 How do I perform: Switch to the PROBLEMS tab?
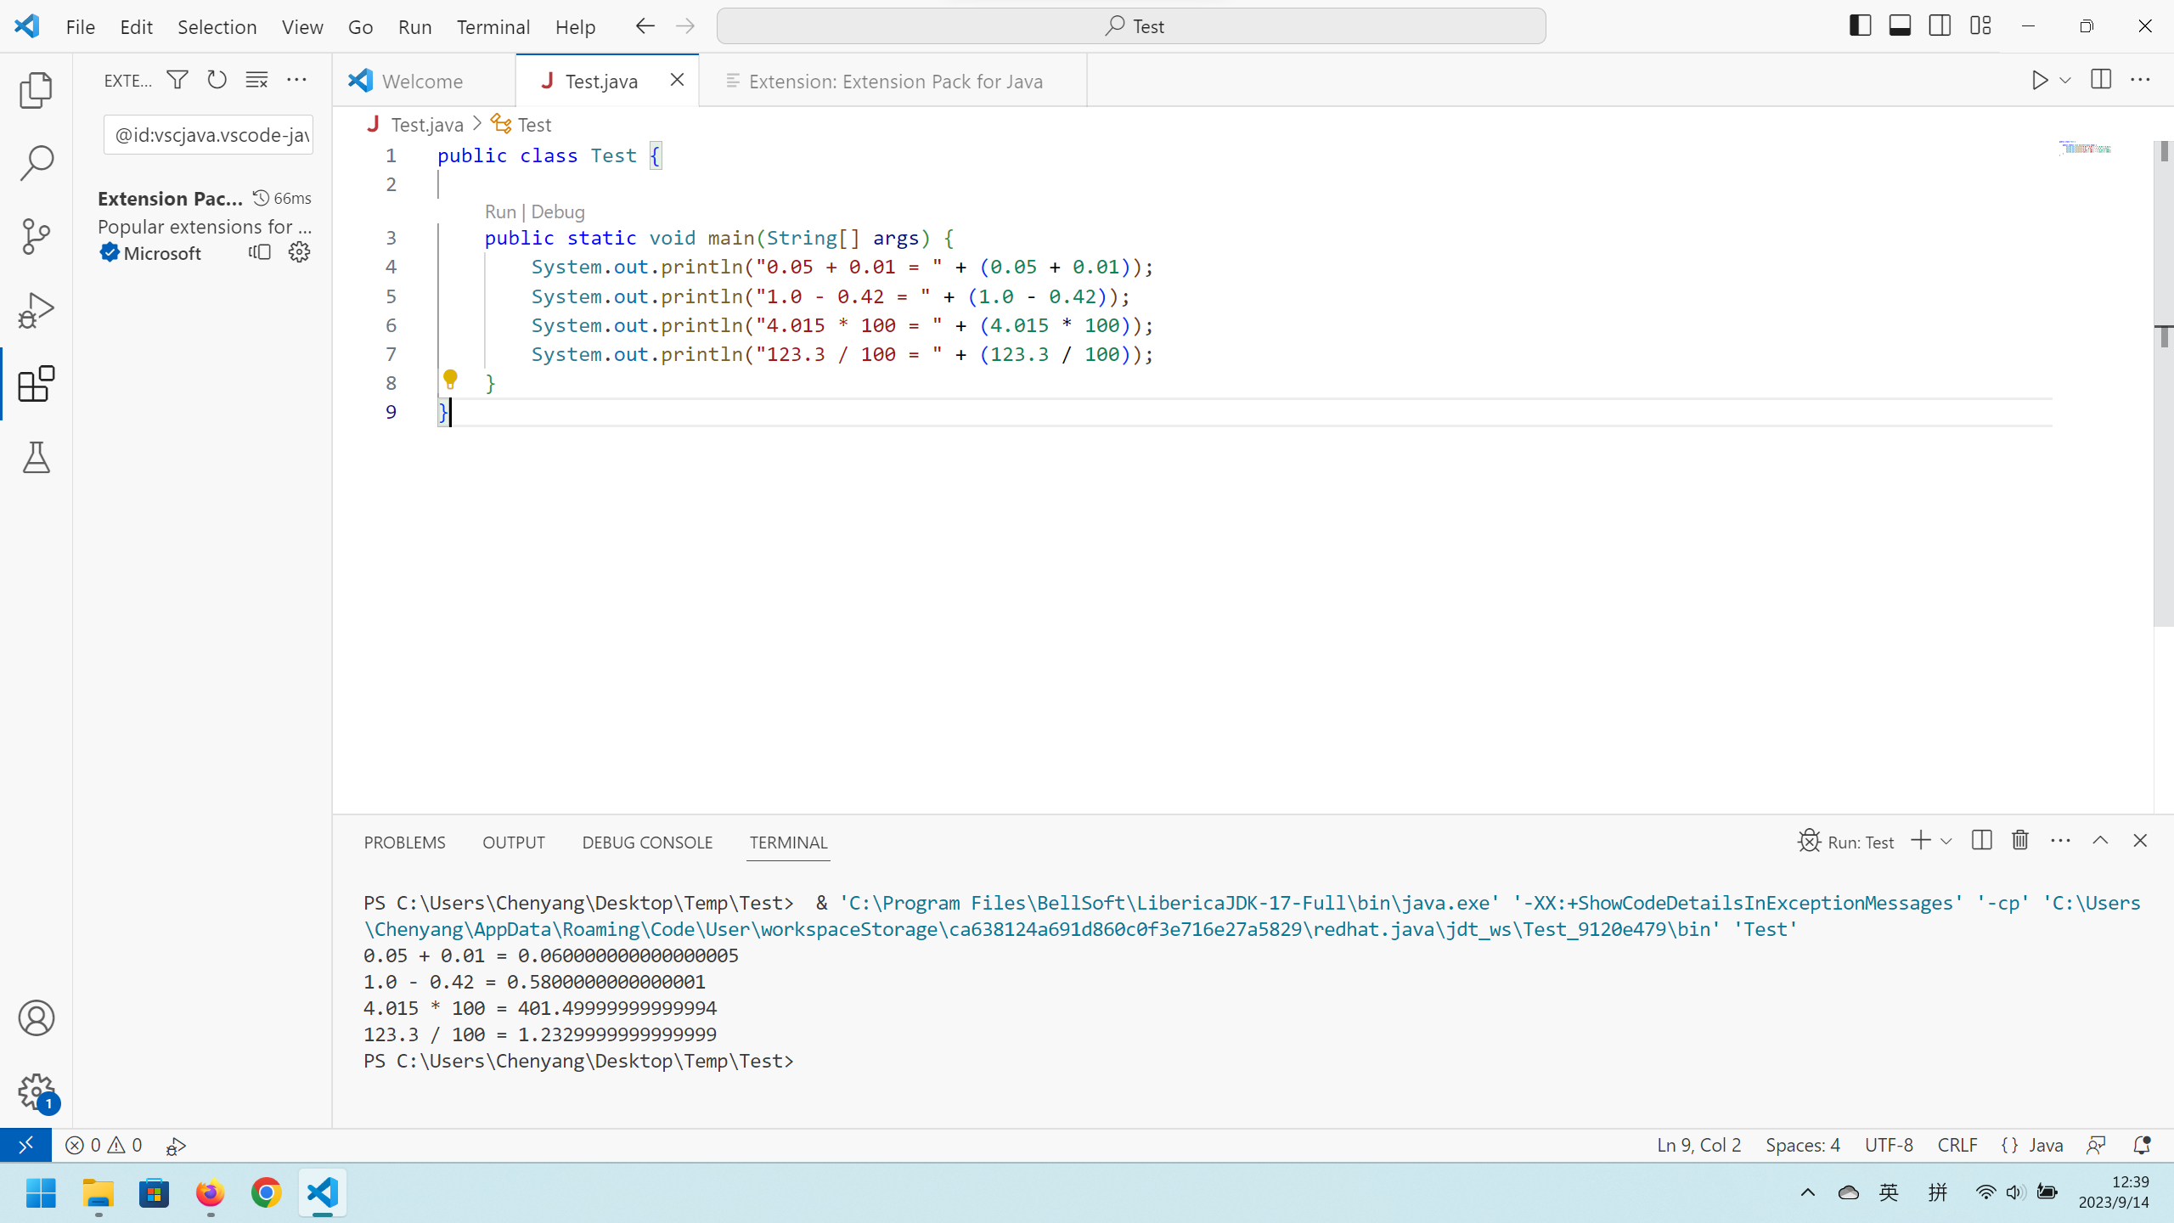pos(404,843)
